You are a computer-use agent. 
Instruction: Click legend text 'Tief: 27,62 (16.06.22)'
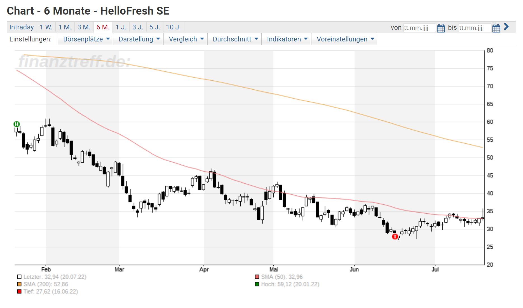pyautogui.click(x=51, y=291)
